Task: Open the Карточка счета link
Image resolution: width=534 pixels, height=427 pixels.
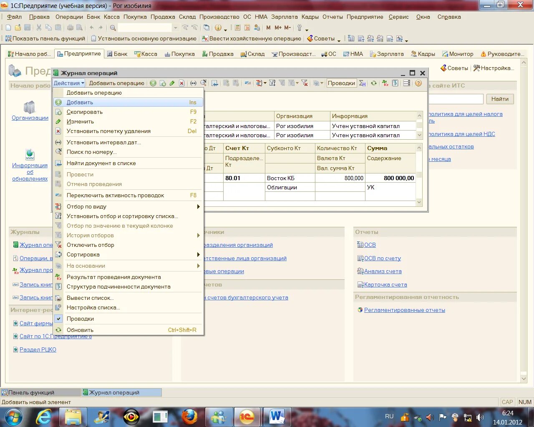Action: (385, 284)
